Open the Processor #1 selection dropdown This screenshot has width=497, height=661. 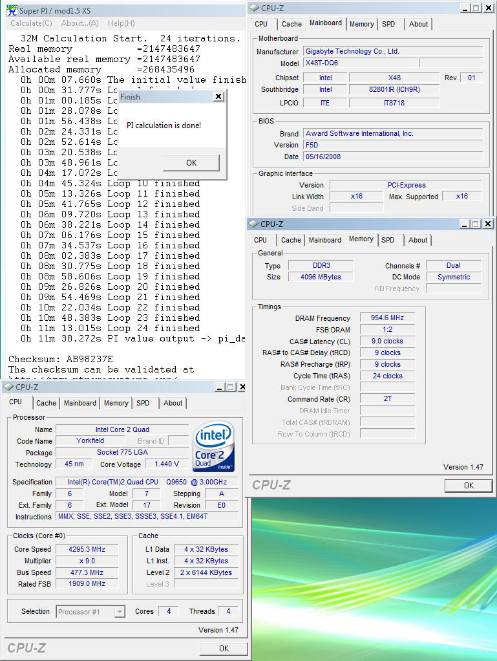(x=90, y=611)
